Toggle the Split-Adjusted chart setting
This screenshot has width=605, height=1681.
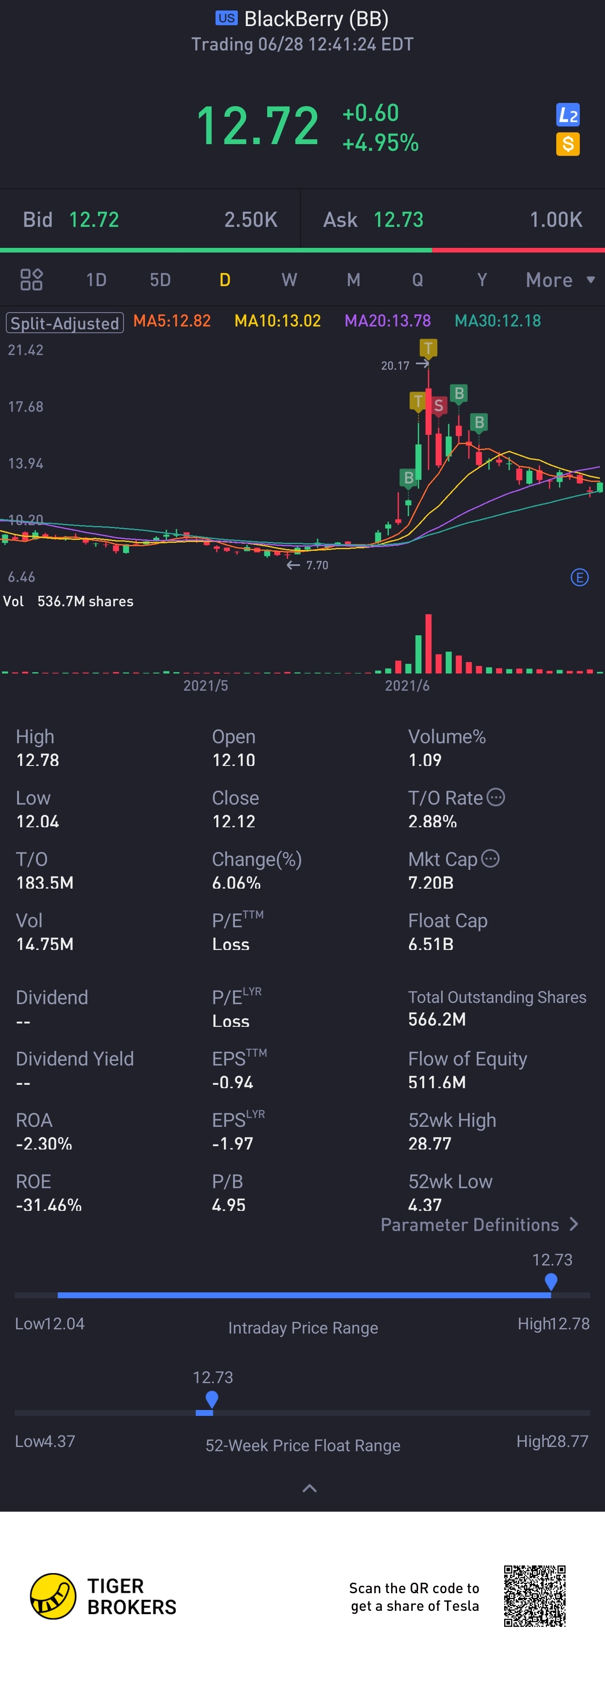(65, 323)
